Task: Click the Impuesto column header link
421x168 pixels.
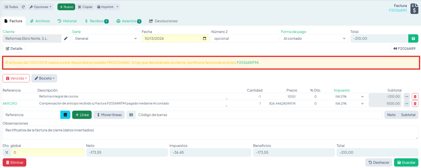Action: 342,91
